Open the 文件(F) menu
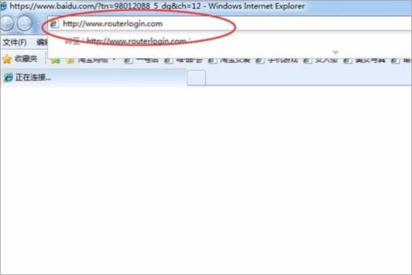 click(14, 43)
